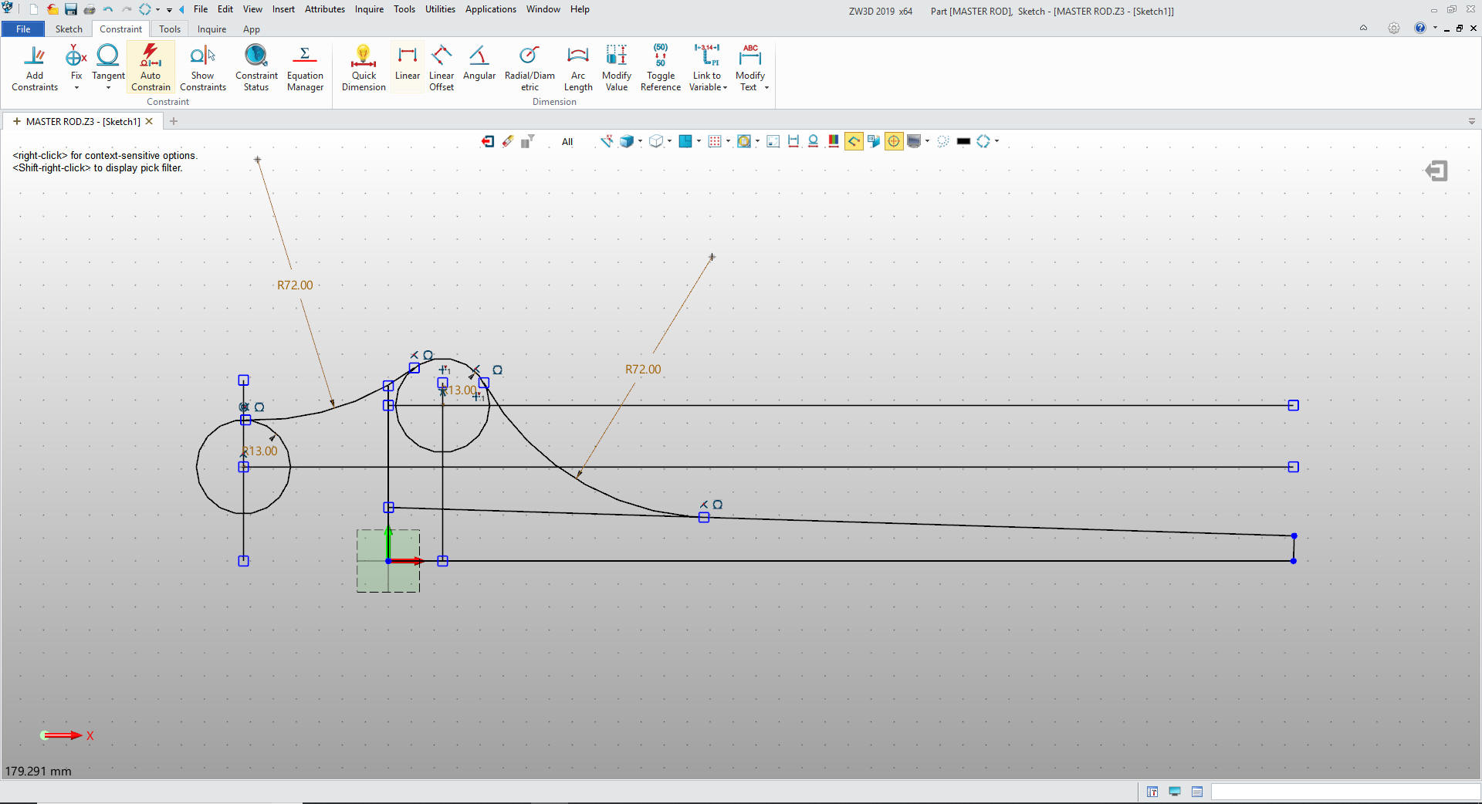Screen dimensions: 1482x804
Task: Toggle Show Constraints display
Action: [x=202, y=68]
